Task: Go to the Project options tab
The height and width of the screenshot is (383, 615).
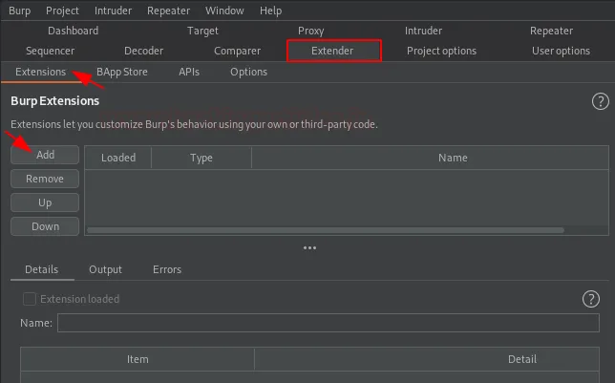Action: 441,51
